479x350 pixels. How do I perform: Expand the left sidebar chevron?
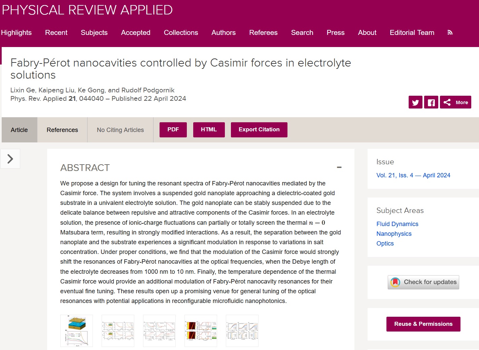10,159
